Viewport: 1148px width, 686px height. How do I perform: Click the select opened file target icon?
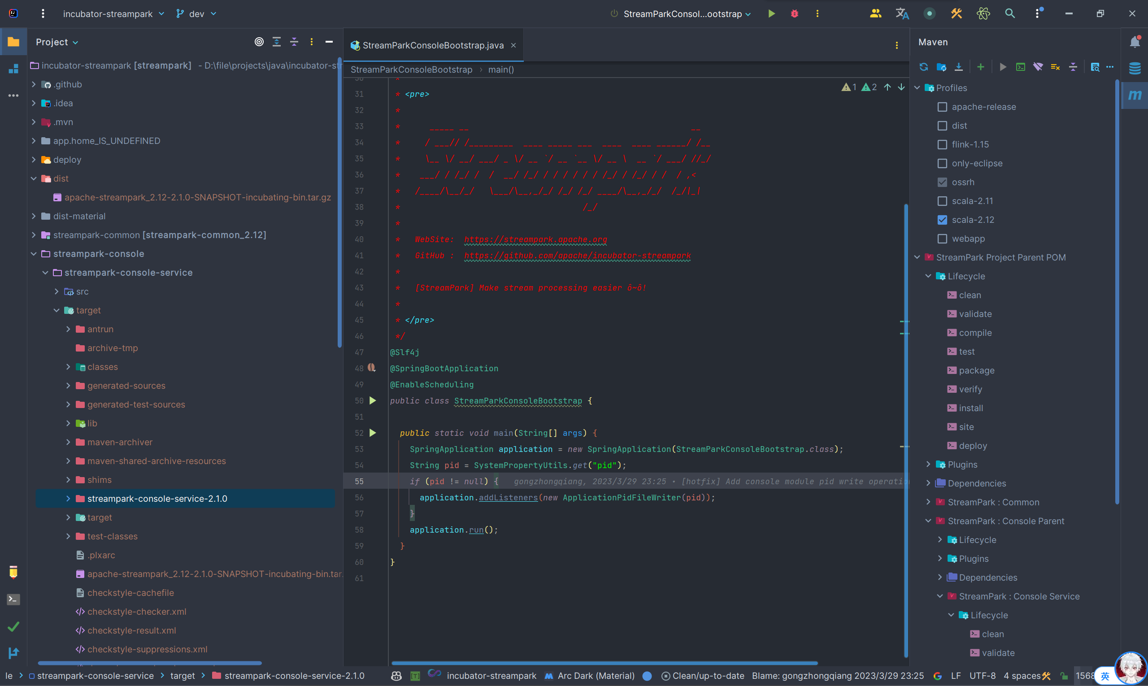(x=259, y=42)
